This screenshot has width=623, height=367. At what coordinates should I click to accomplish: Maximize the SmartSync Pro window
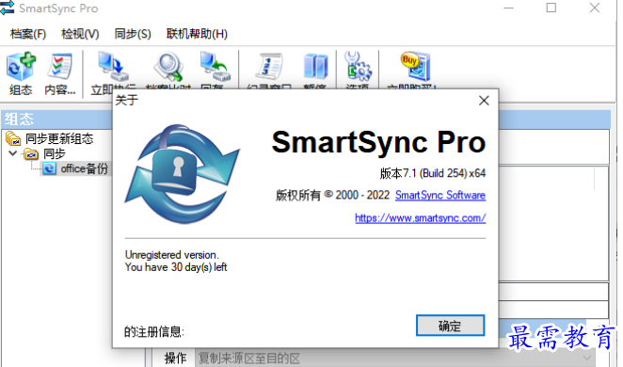[551, 8]
